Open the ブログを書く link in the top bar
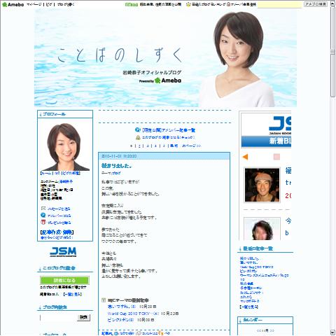The width and height of the screenshot is (336, 336). [x=66, y=4]
